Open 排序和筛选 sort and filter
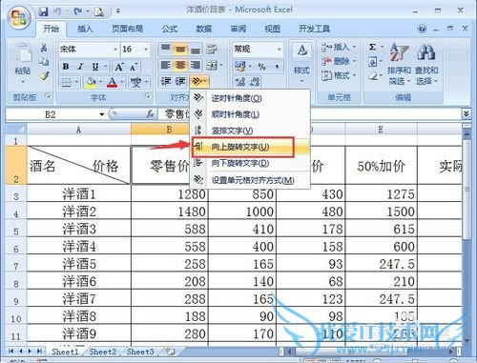The image size is (477, 363). click(399, 65)
